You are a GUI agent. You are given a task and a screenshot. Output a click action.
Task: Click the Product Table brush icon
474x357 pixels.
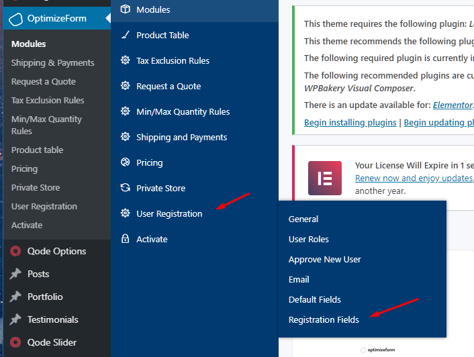(125, 35)
